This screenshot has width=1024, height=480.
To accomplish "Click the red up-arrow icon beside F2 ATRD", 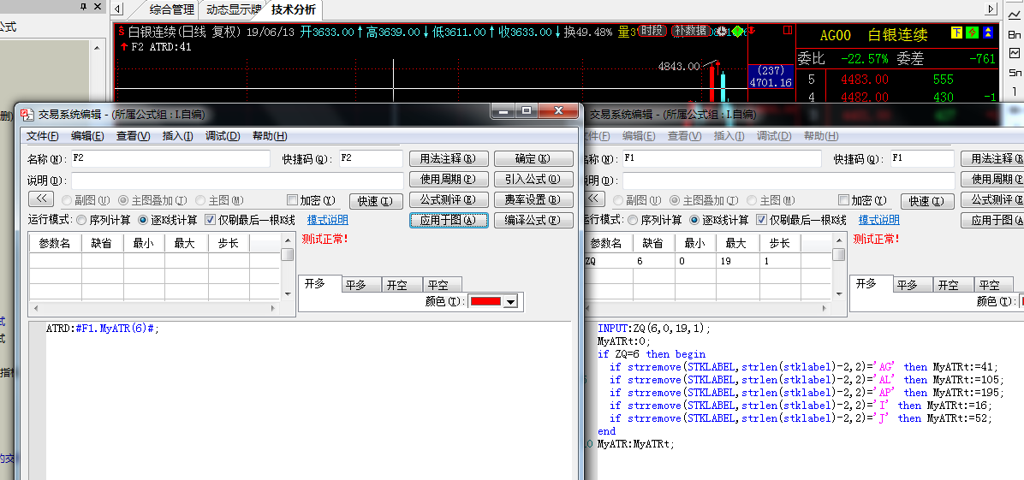I will click(x=124, y=46).
